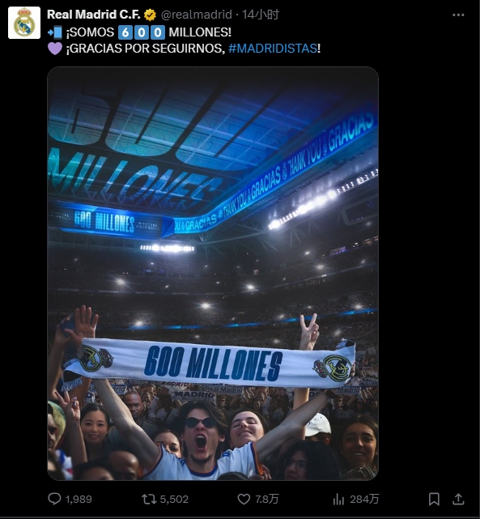The height and width of the screenshot is (519, 480).
Task: Open the post timestamp 14小时
Action: [x=261, y=15]
